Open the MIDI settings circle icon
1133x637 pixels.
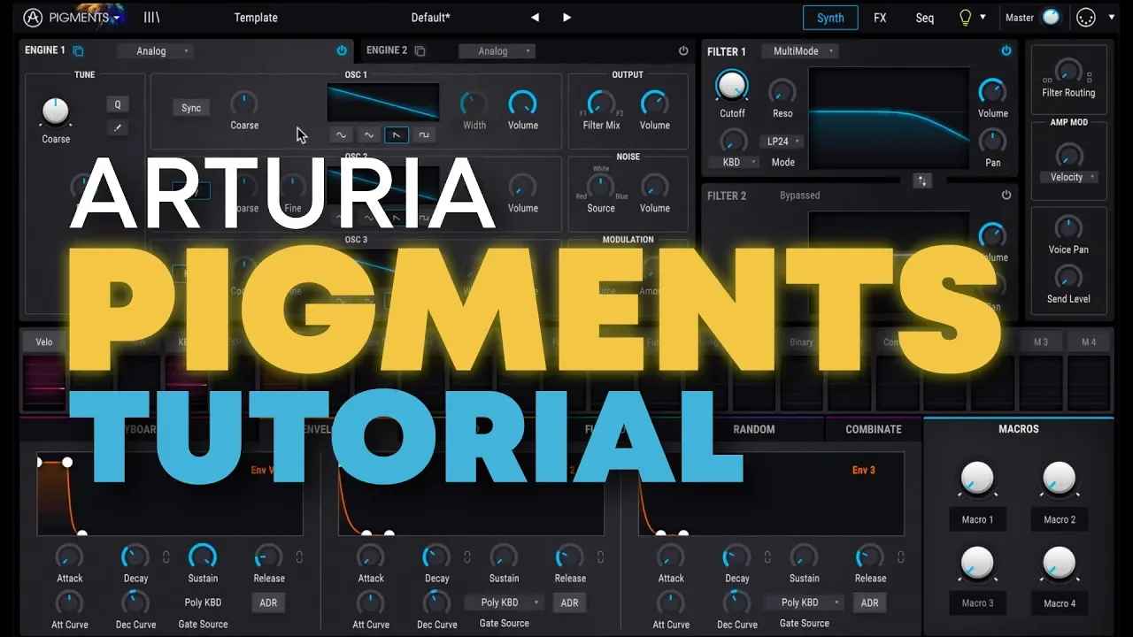pos(1085,17)
